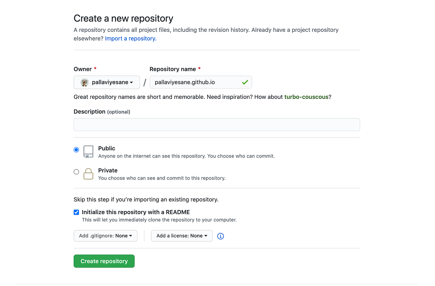Click the Repository name text box
The width and height of the screenshot is (435, 286).
point(196,82)
